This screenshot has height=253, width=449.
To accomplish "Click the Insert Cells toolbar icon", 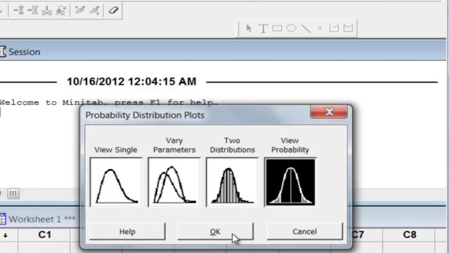I will pos(19,11).
